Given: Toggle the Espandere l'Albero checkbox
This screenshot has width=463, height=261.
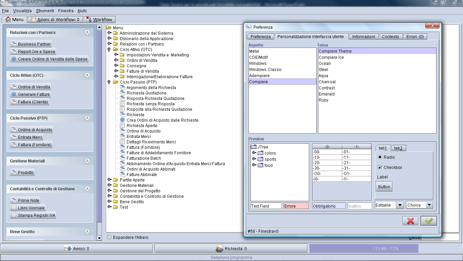Looking at the screenshot, I should coord(109,237).
